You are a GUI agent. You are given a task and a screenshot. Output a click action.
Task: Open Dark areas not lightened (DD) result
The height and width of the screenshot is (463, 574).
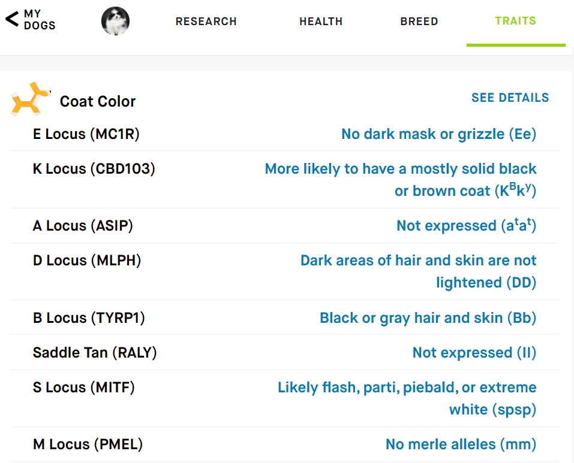tap(419, 271)
